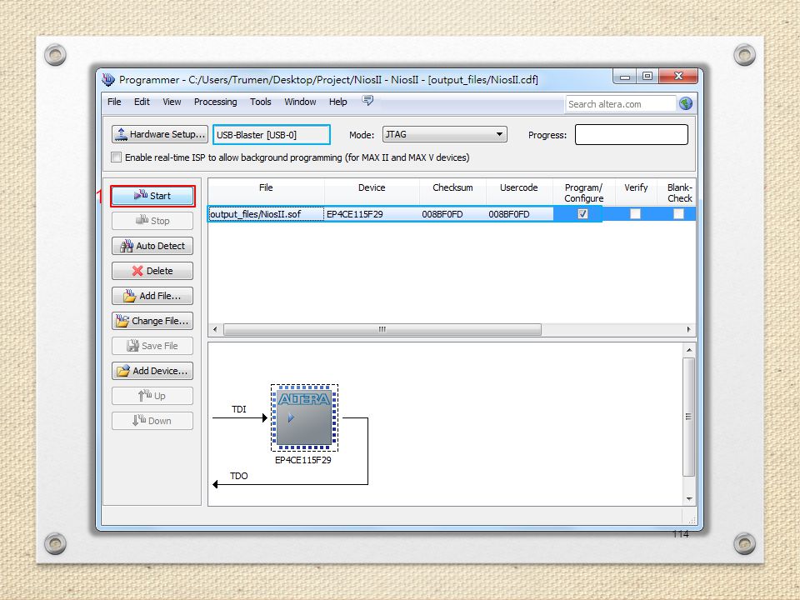Click the 008BF0FD checksum cell

click(452, 214)
